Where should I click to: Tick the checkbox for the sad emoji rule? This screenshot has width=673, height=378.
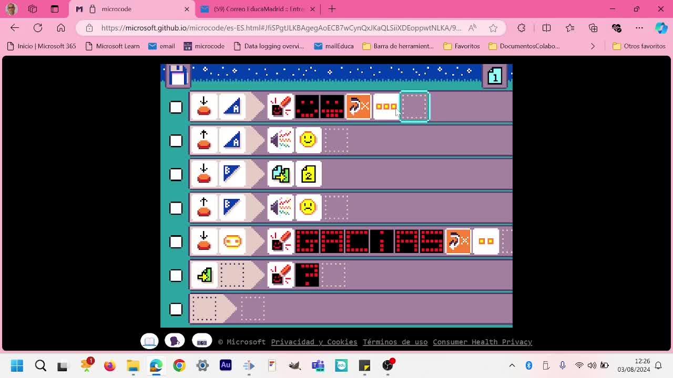pos(176,208)
